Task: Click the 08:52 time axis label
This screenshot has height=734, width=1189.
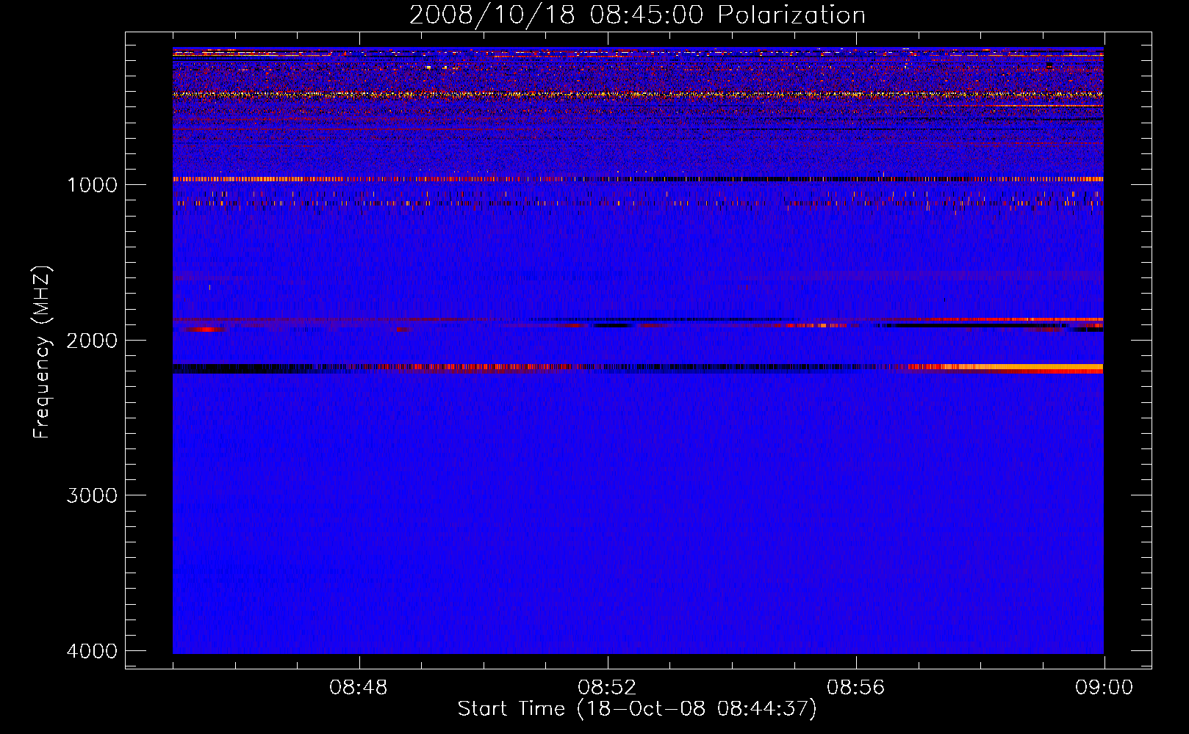Action: (607, 688)
